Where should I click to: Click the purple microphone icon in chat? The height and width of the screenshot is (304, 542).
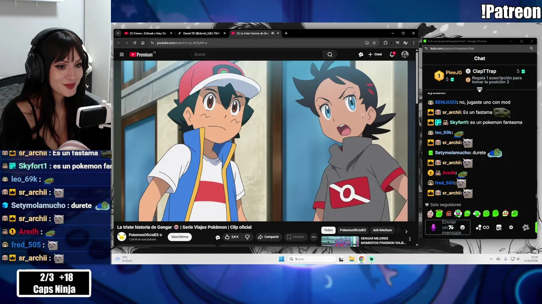point(433,228)
